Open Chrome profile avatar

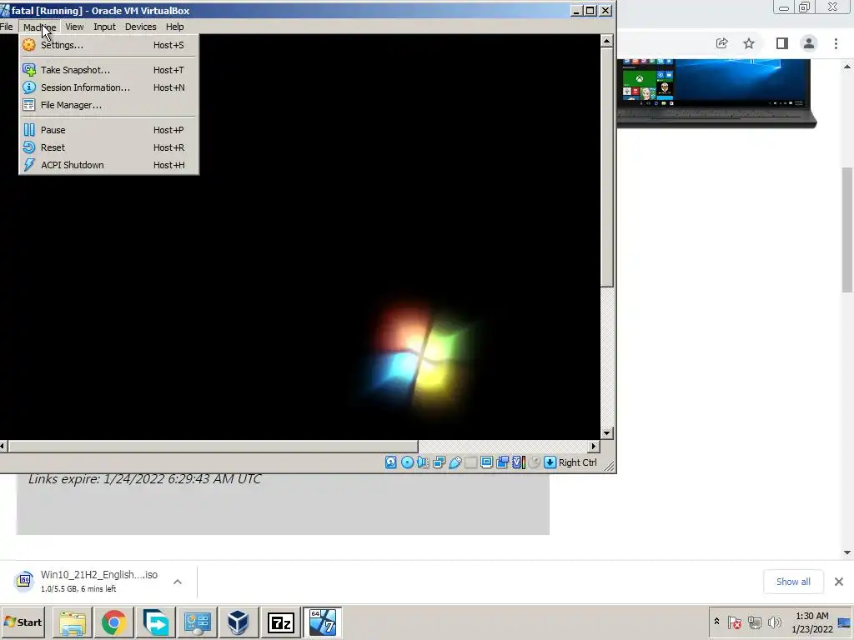pos(809,43)
